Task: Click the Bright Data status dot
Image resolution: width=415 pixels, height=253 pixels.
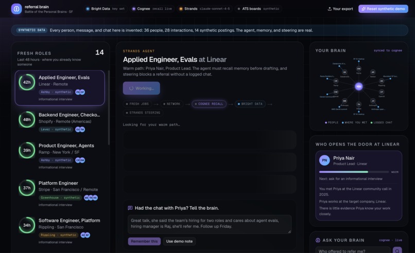Action: [88, 9]
